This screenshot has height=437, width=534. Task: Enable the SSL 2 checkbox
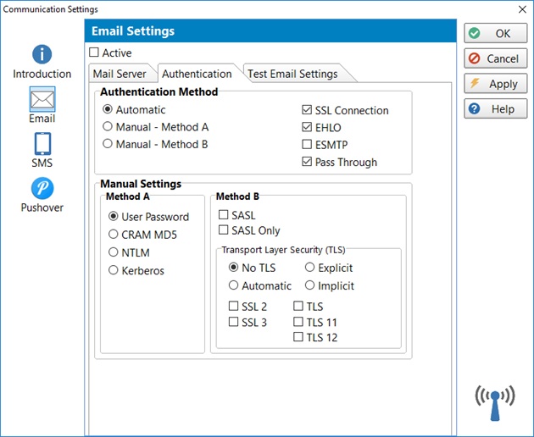coord(233,306)
